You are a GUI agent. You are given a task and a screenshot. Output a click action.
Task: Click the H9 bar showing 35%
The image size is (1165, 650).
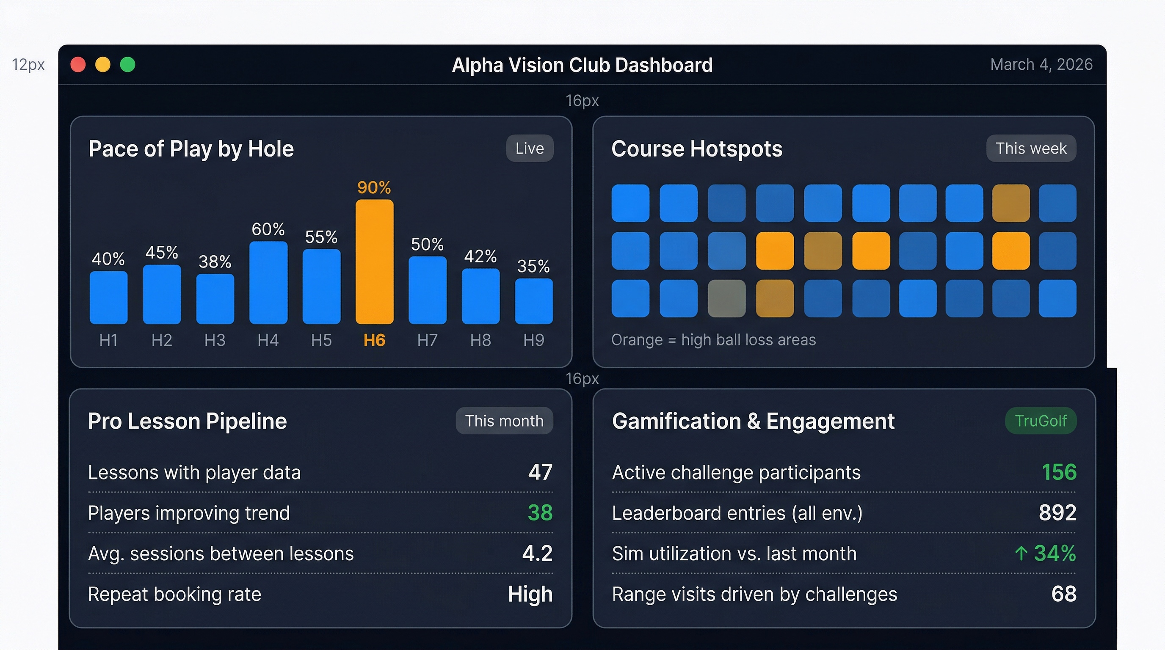click(x=534, y=300)
